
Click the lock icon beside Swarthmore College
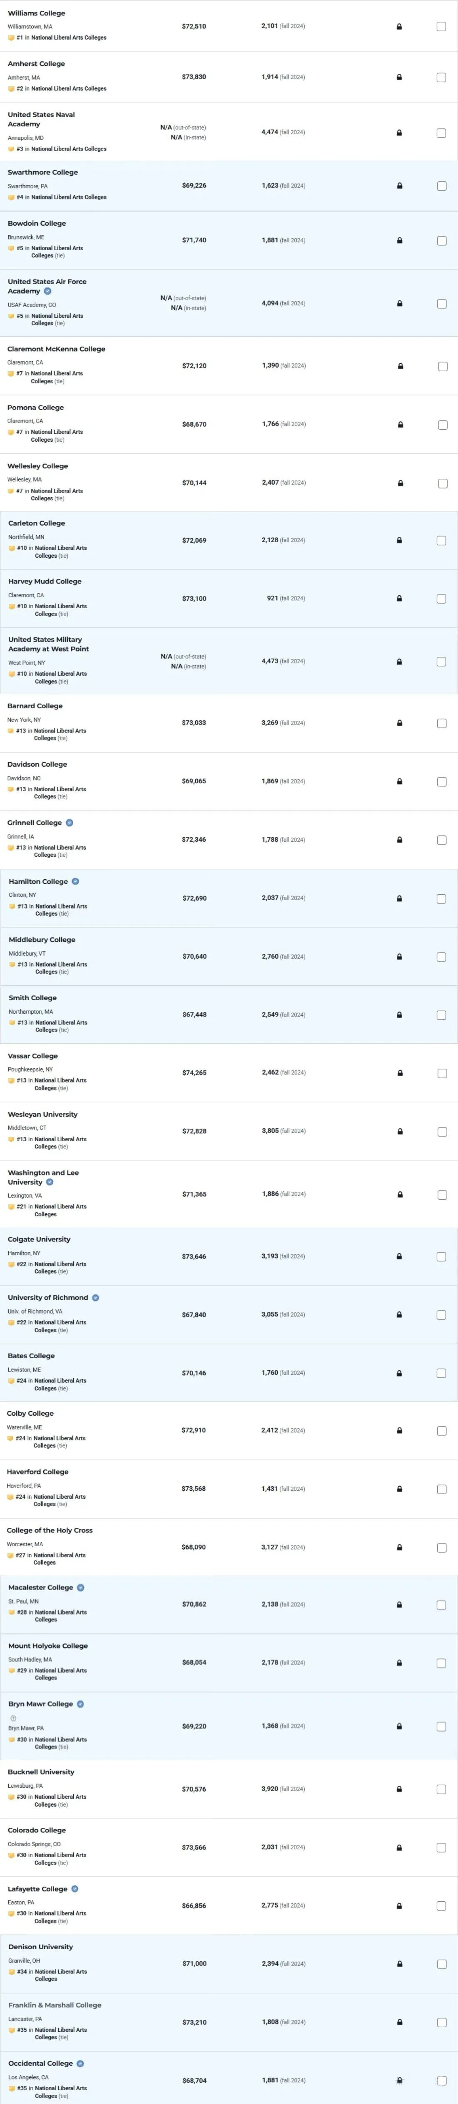pos(399,186)
